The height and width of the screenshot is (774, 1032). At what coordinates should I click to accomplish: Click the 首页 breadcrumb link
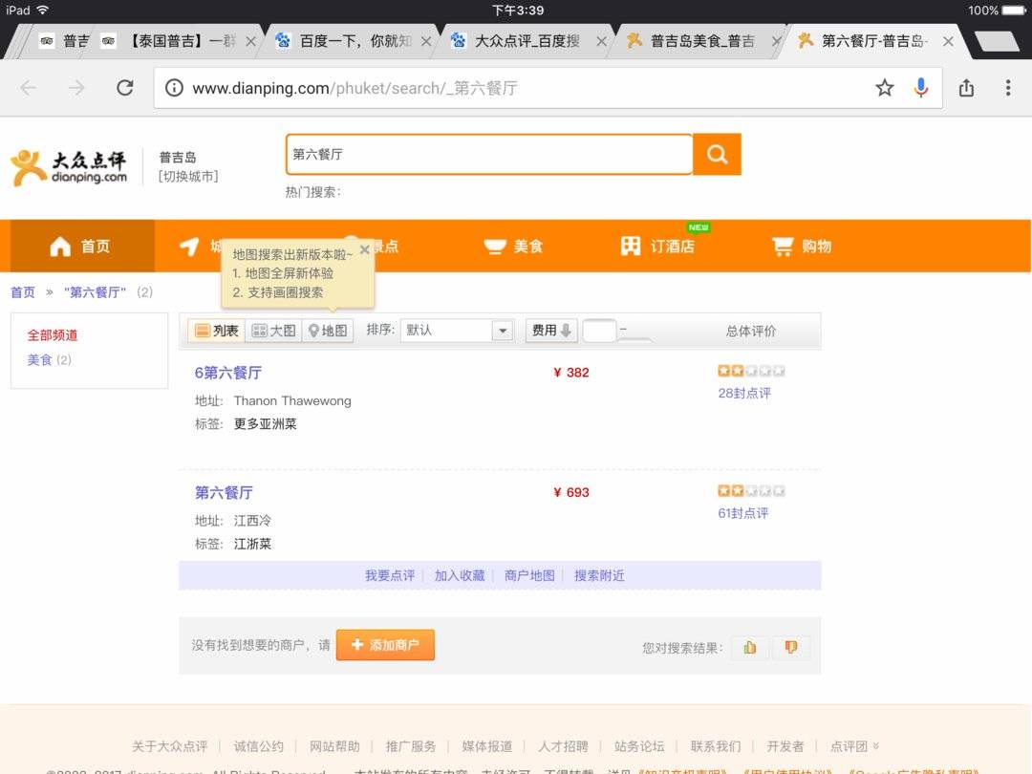coord(22,291)
